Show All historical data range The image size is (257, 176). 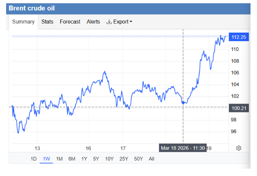152,159
